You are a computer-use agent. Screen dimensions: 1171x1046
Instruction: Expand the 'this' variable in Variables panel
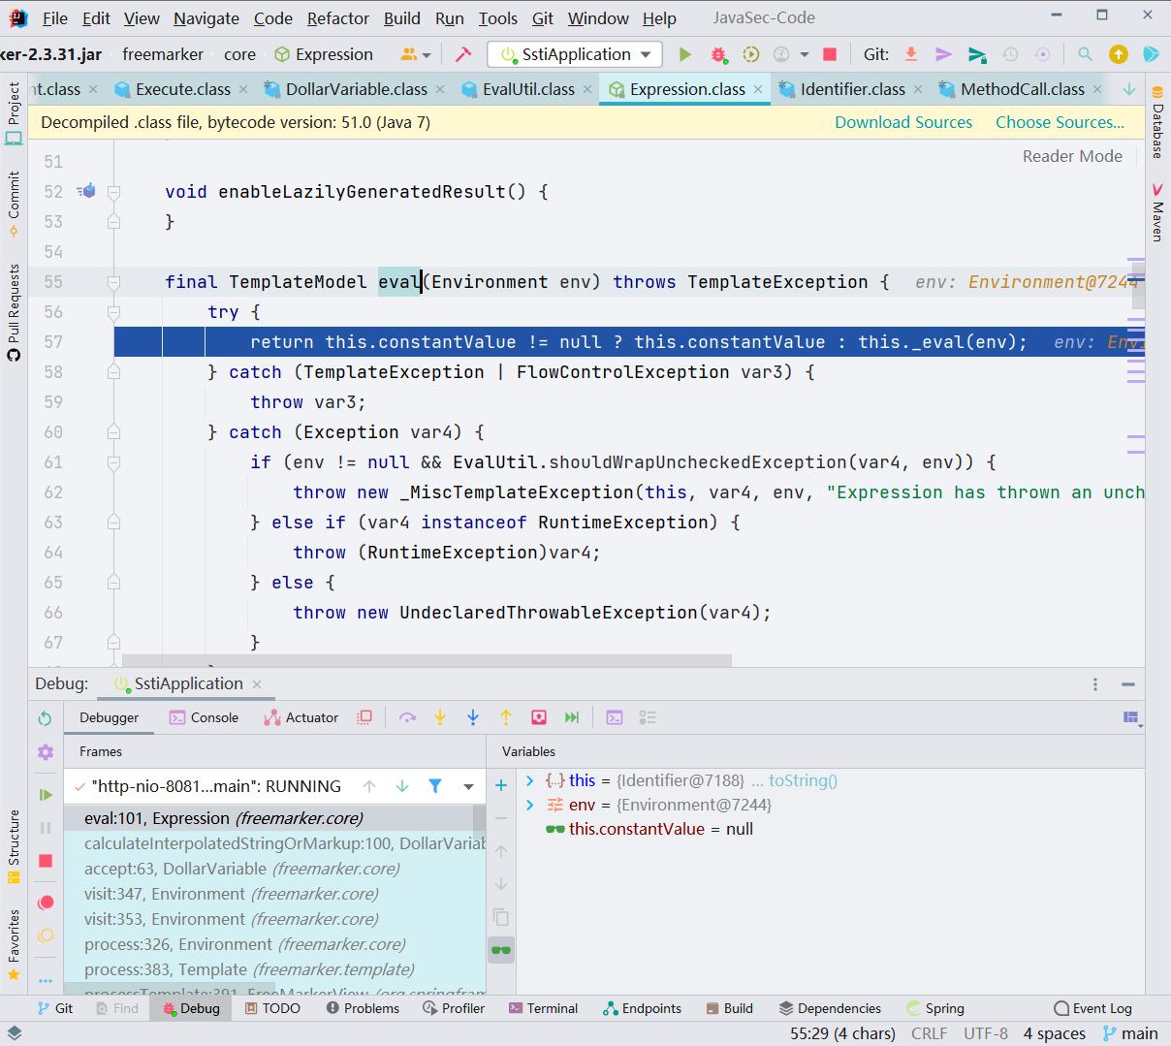[x=530, y=779]
